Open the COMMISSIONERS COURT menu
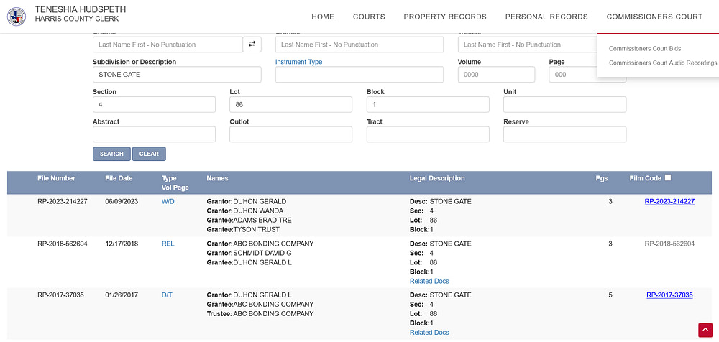The height and width of the screenshot is (342, 719). (x=654, y=17)
